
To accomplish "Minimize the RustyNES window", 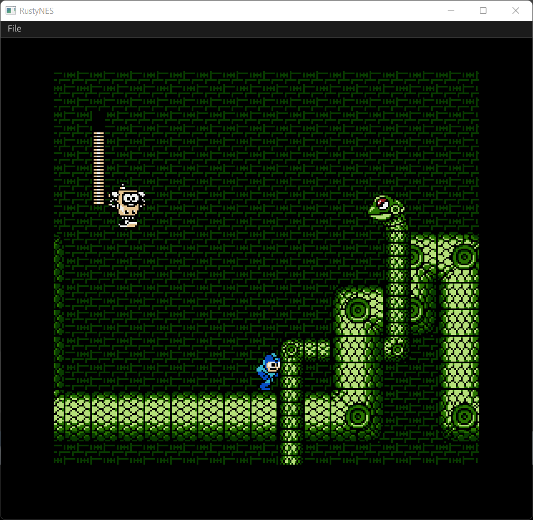I will coord(451,11).
